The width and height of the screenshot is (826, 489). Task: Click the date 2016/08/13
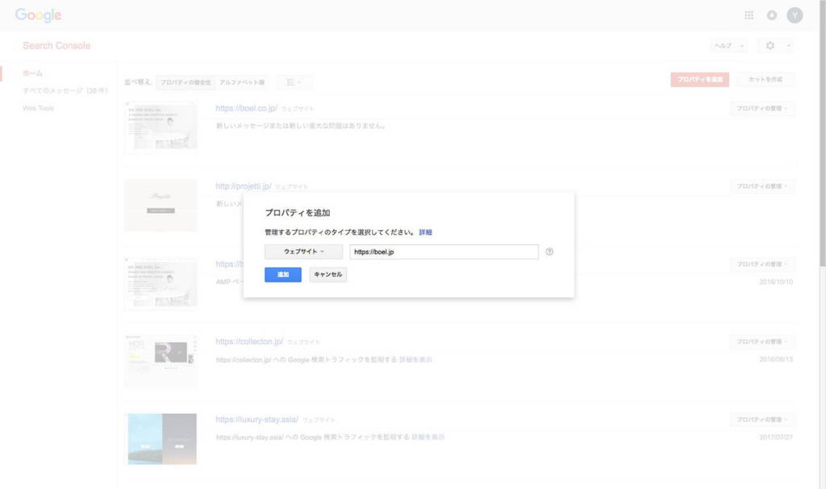pyautogui.click(x=776, y=359)
